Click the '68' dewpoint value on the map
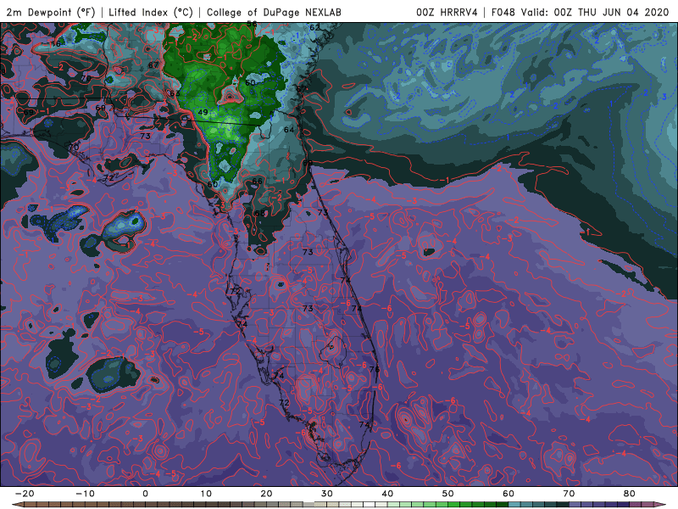This screenshot has width=678, height=509. pos(259,214)
